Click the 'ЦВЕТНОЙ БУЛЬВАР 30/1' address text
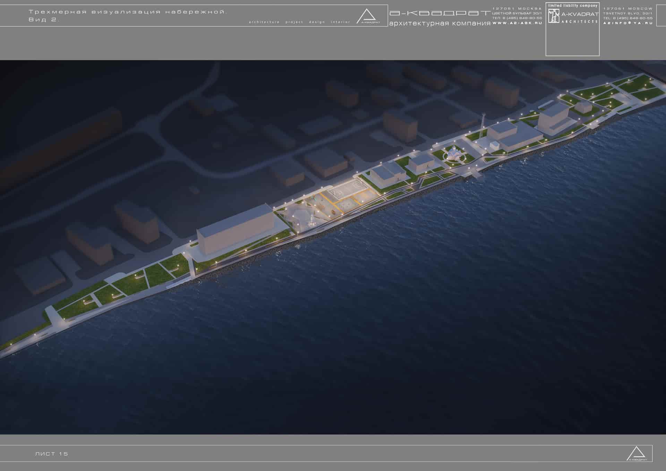Image resolution: width=666 pixels, height=471 pixels. tap(517, 13)
